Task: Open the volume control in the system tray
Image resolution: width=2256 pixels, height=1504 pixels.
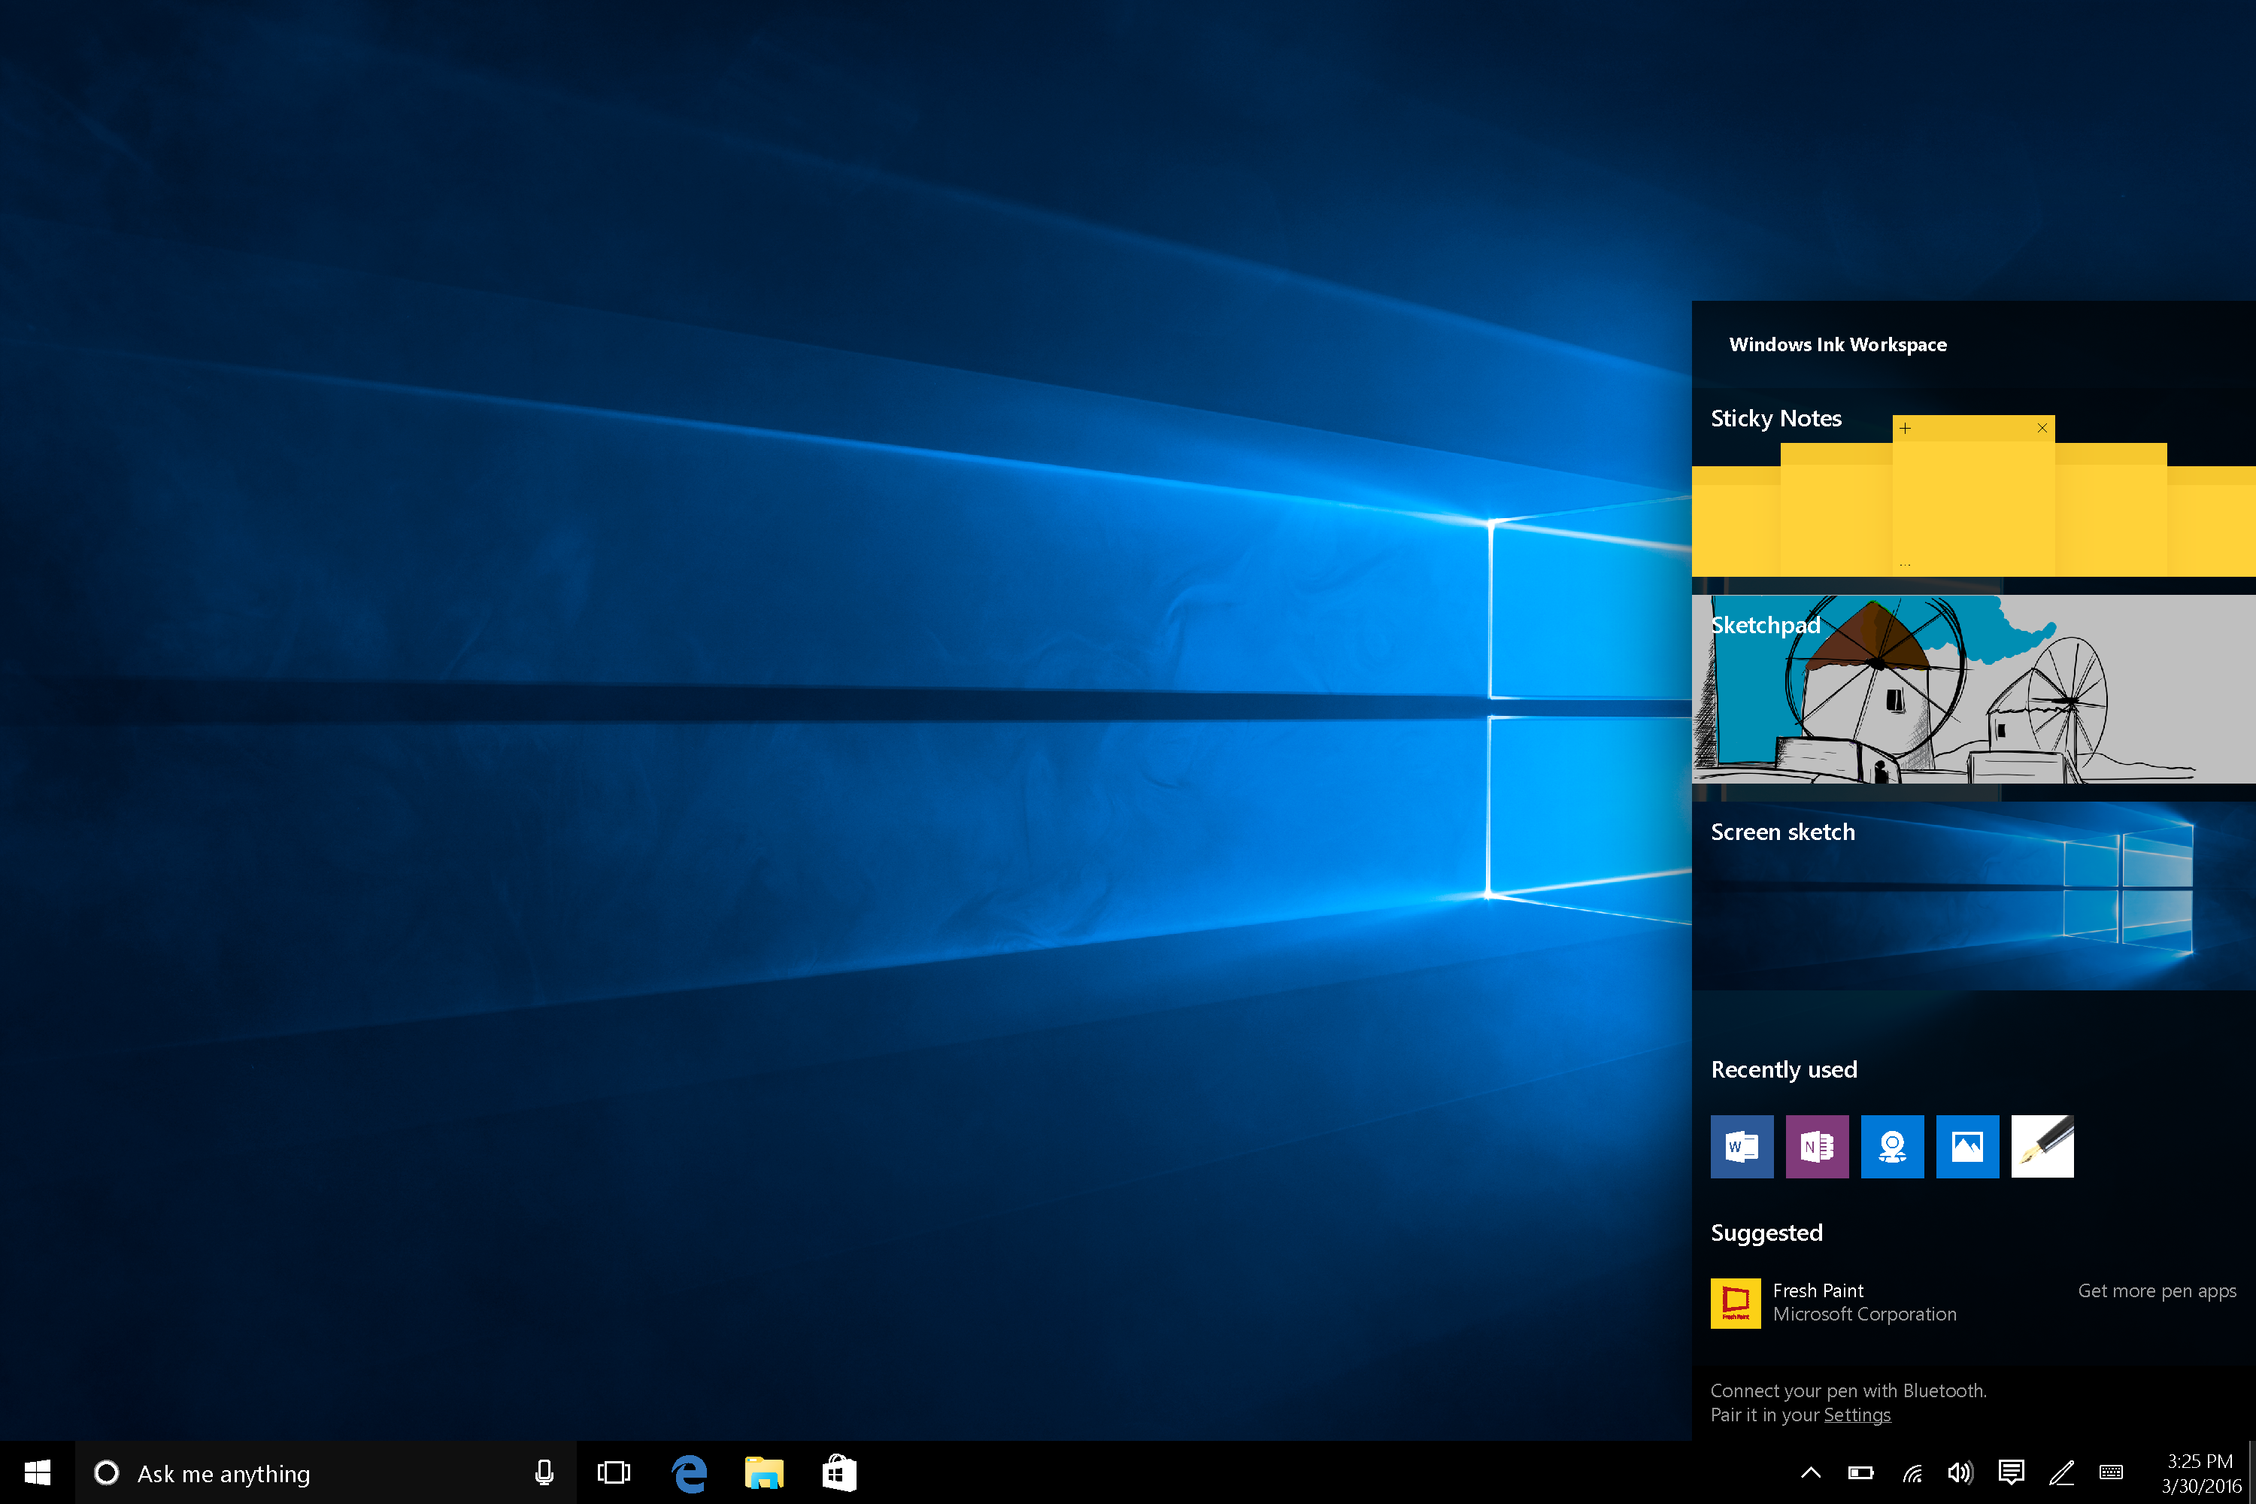Action: (1960, 1472)
